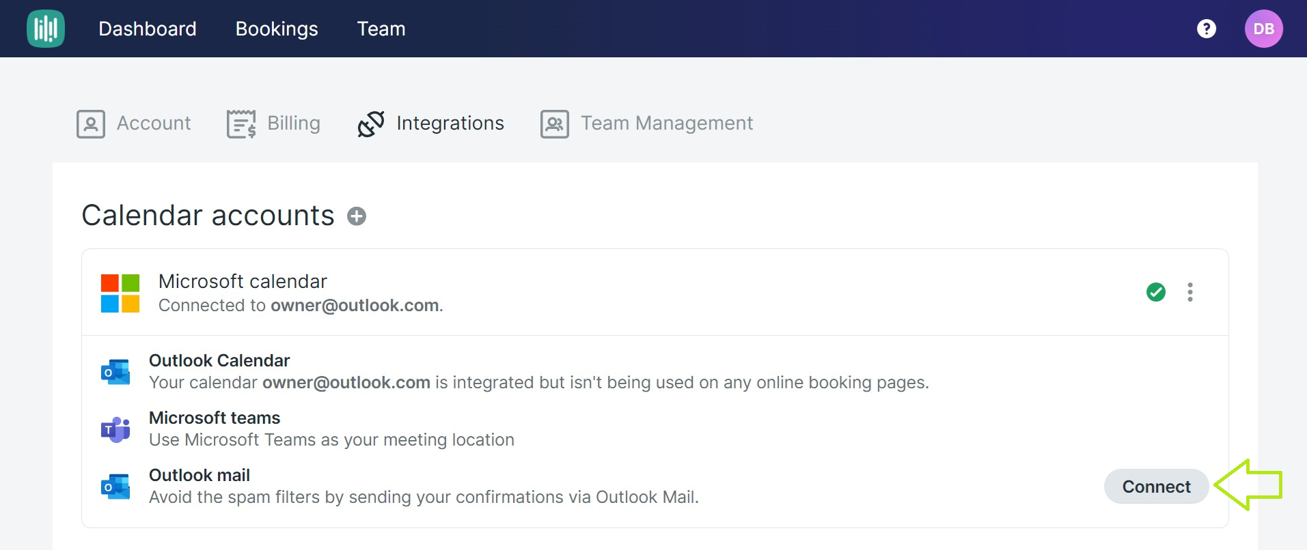Click the Microsoft Teams icon

tap(115, 429)
